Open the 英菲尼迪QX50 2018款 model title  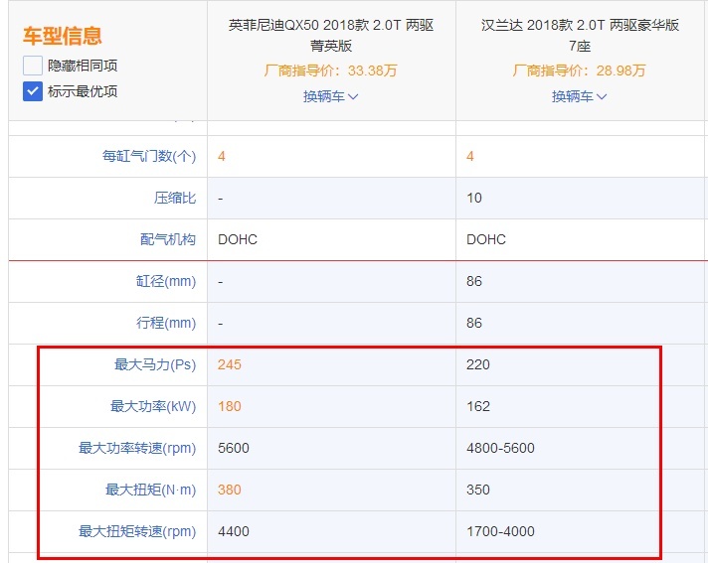click(x=331, y=35)
